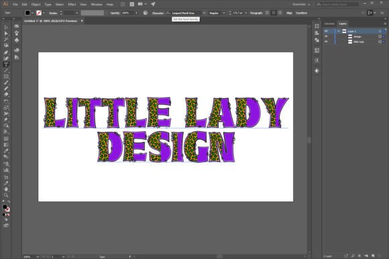Viewport: 389px width, 259px height.
Task: Open the stroke color dropdown arrow
Action: pos(44,13)
